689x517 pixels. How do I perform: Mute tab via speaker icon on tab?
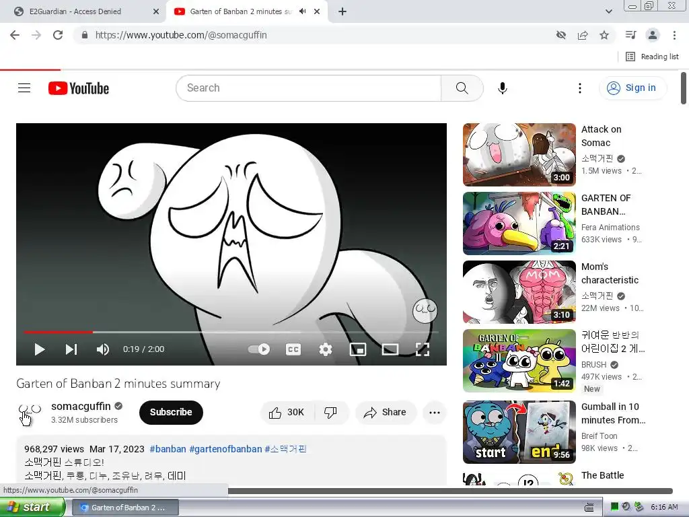tap(302, 11)
